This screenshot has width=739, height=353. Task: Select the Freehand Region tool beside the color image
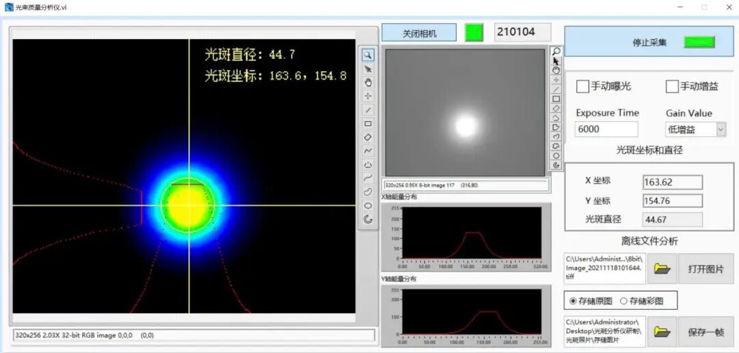[368, 192]
